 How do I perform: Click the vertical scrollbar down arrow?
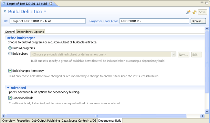(207, 111)
